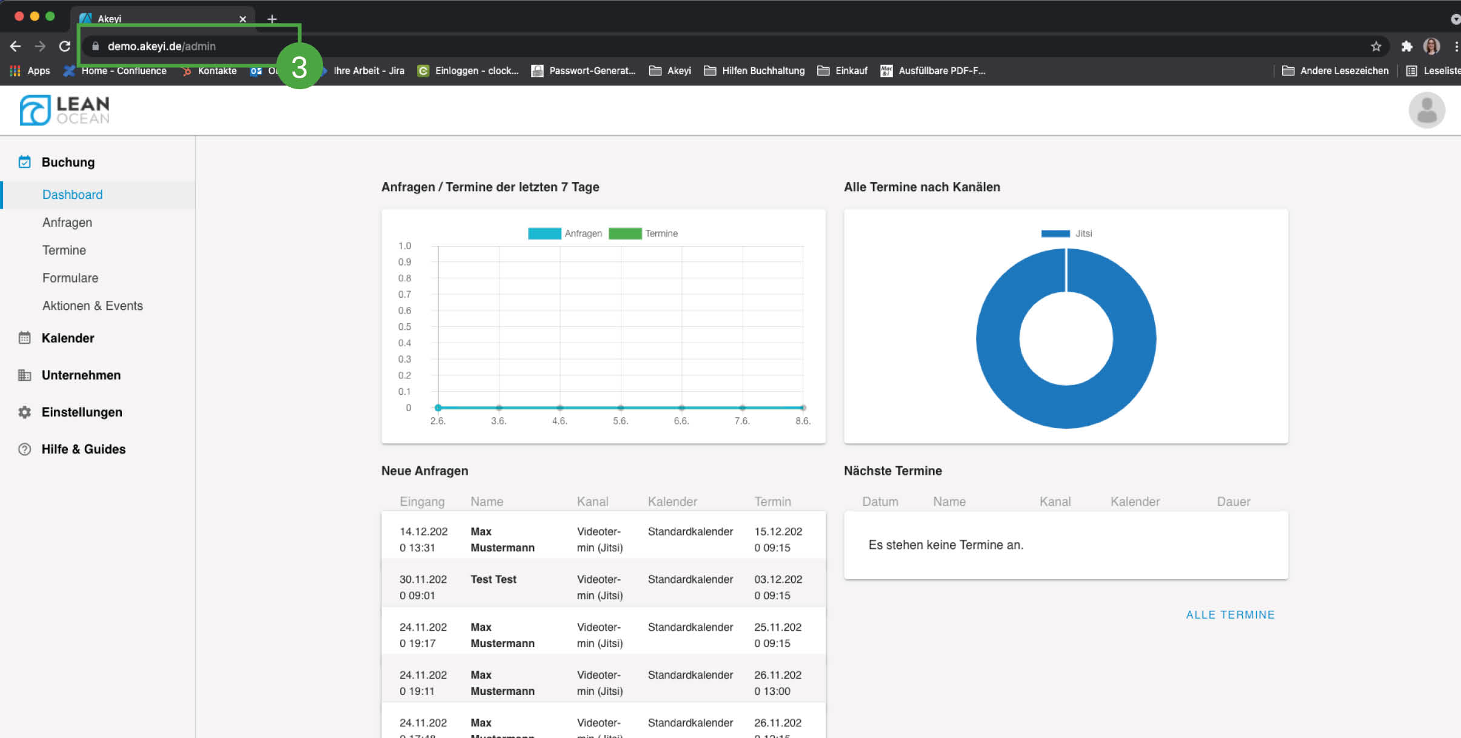The width and height of the screenshot is (1461, 738).
Task: Click the Kalender icon in the sidebar
Action: click(24, 338)
